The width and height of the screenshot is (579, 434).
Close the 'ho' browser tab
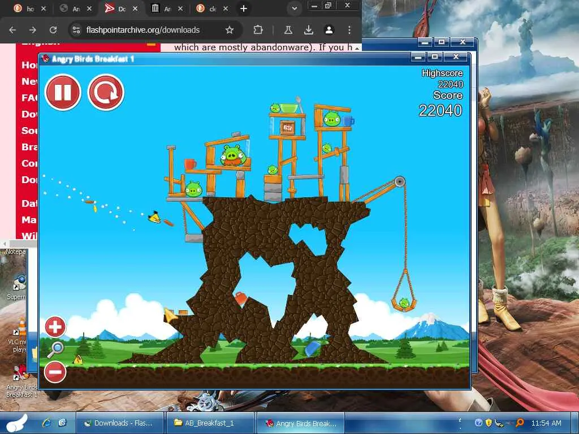(44, 8)
